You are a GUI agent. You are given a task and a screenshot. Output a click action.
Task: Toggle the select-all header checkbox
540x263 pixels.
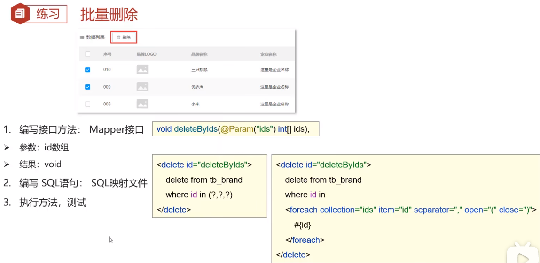coord(87,54)
